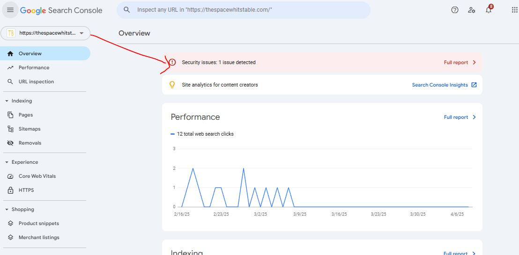Click the property favicon thumbnail
Image resolution: width=519 pixels, height=255 pixels.
click(x=11, y=33)
